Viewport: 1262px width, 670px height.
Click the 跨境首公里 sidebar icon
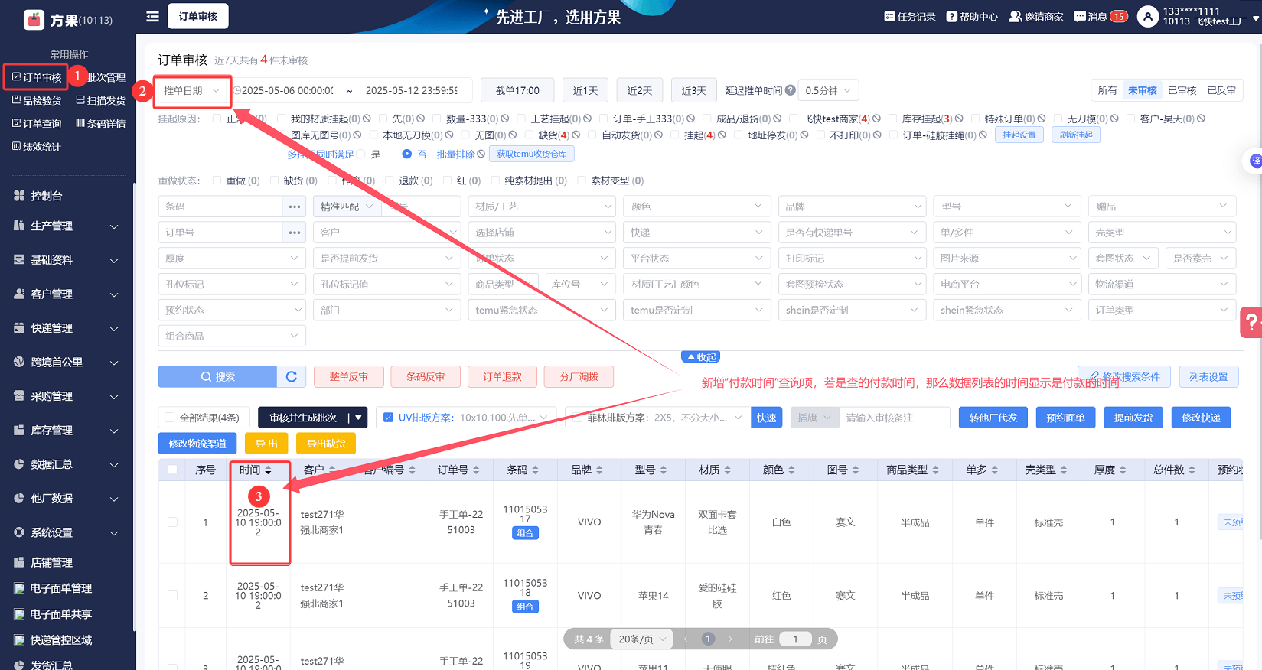19,362
